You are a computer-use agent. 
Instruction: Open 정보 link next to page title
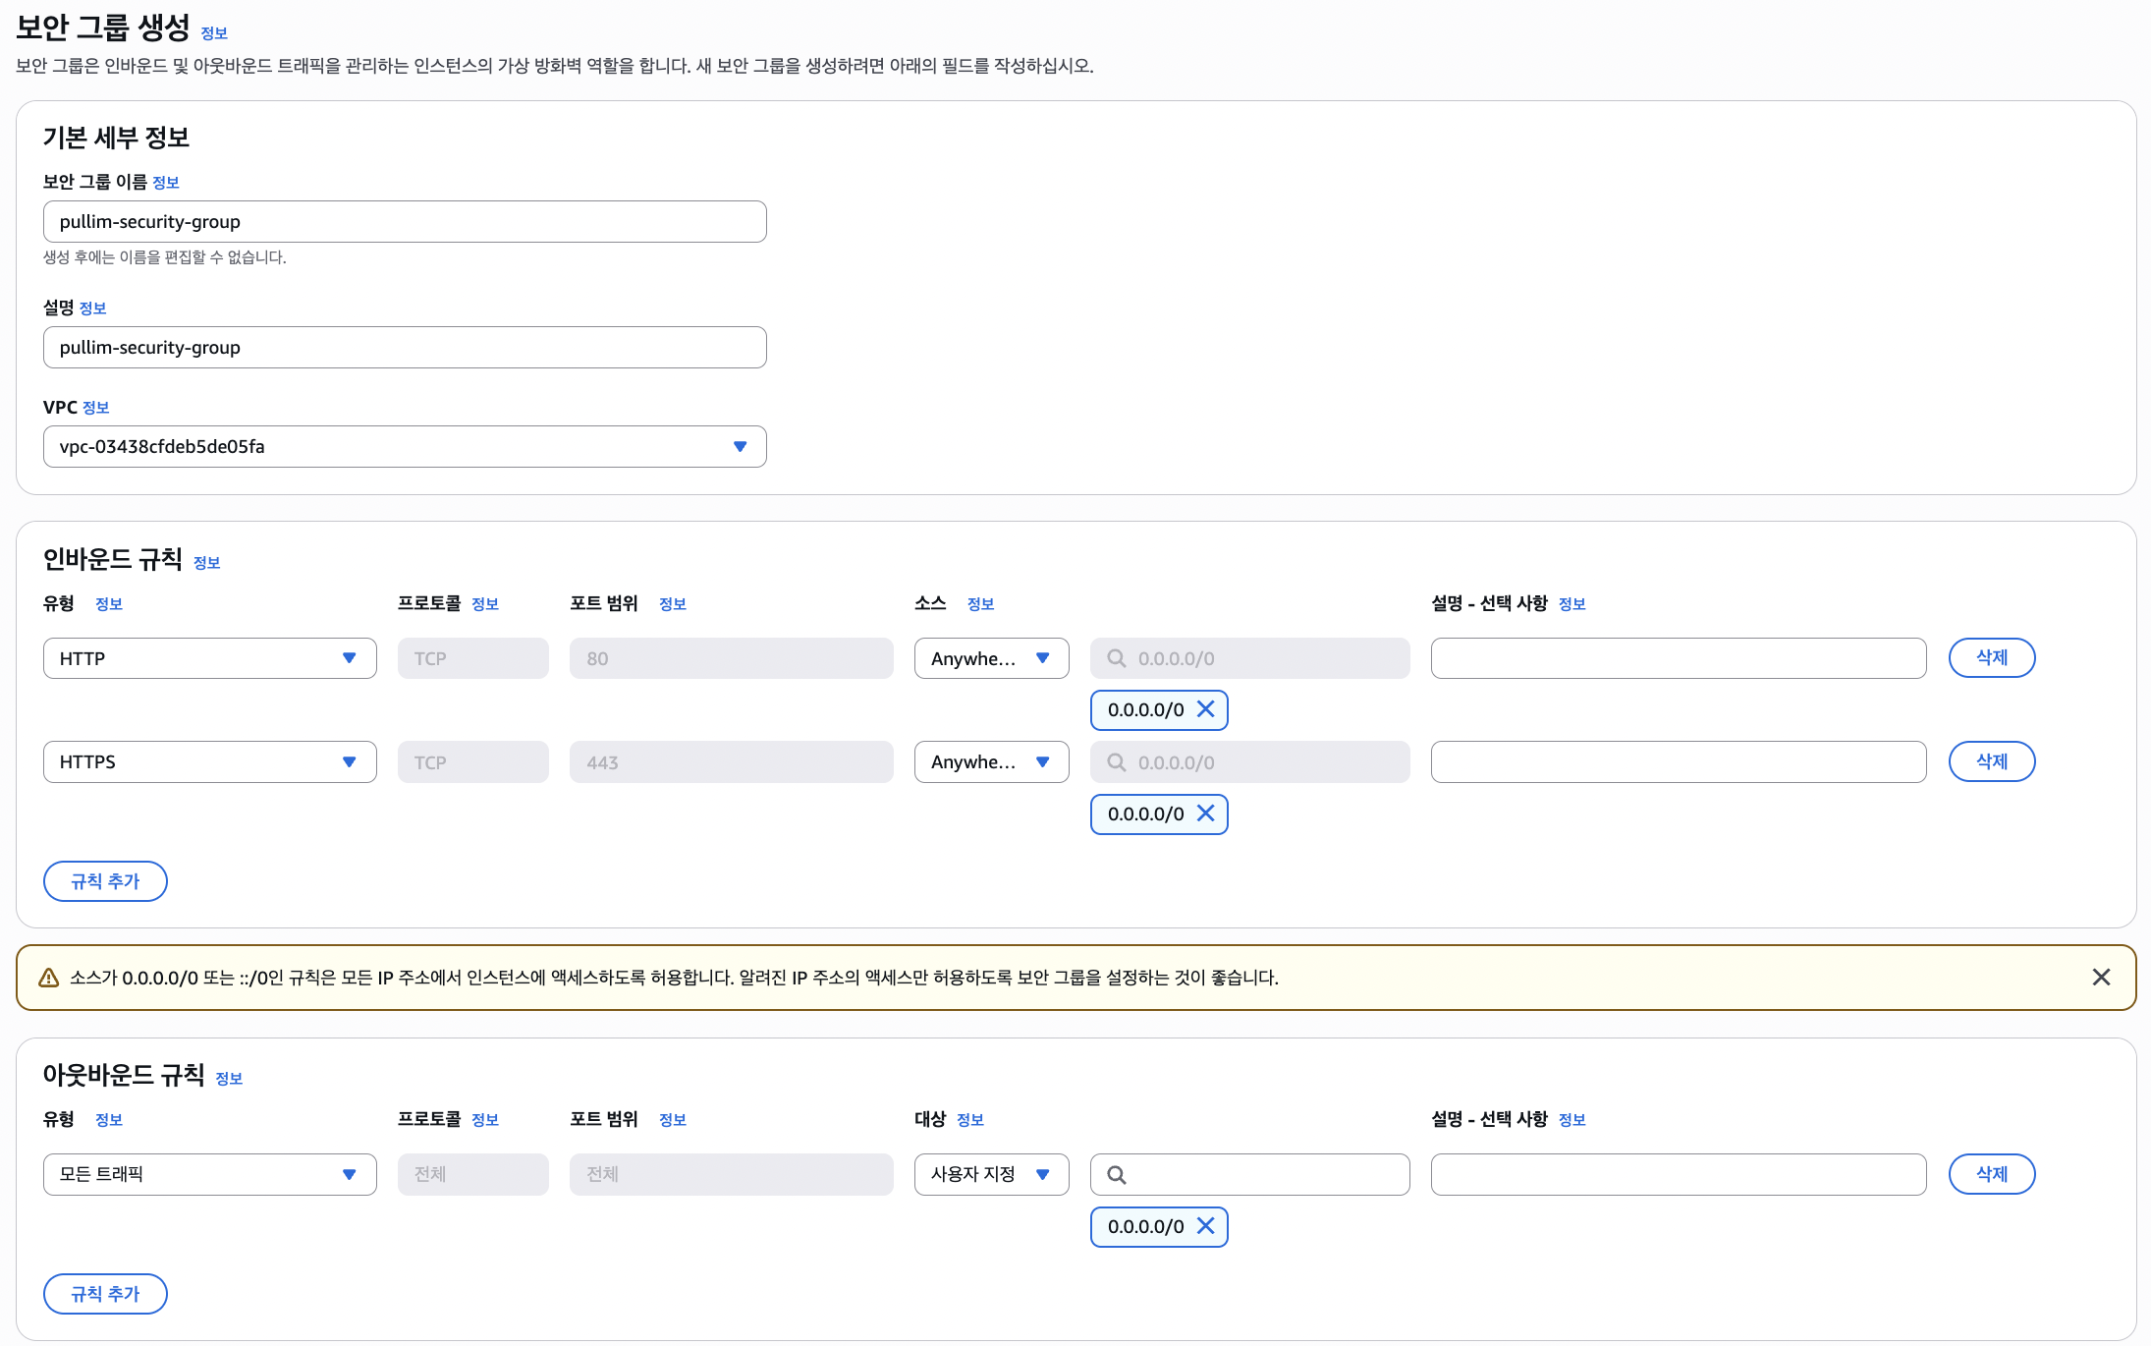[214, 33]
